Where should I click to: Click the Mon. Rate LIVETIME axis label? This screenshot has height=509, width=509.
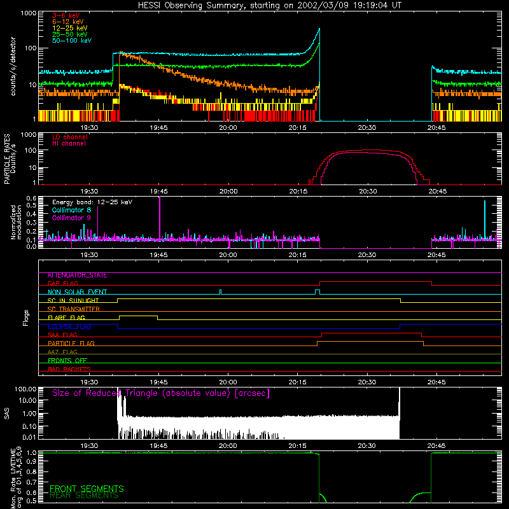[x=17, y=477]
